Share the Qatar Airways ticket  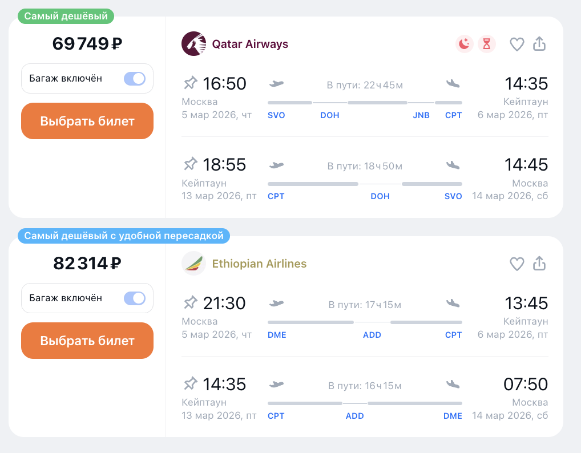(539, 44)
